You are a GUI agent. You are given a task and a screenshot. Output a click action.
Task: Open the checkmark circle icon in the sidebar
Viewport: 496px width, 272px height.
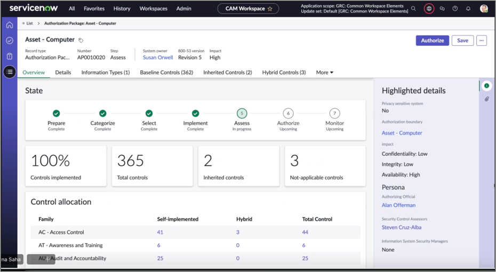point(10,41)
